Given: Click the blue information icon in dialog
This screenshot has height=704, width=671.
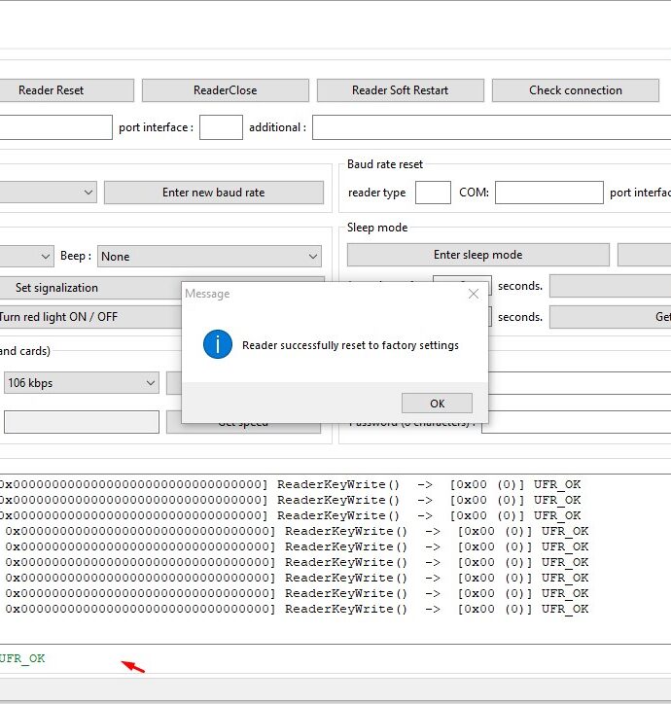Looking at the screenshot, I should point(218,344).
